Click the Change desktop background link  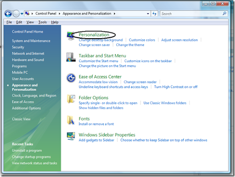click(101, 40)
